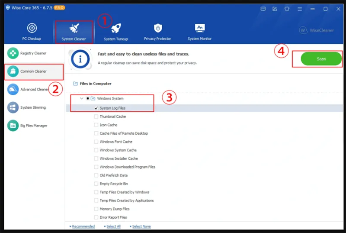The image size is (346, 233).
Task: Check the Memory Dump Files checkbox
Action: point(96,209)
